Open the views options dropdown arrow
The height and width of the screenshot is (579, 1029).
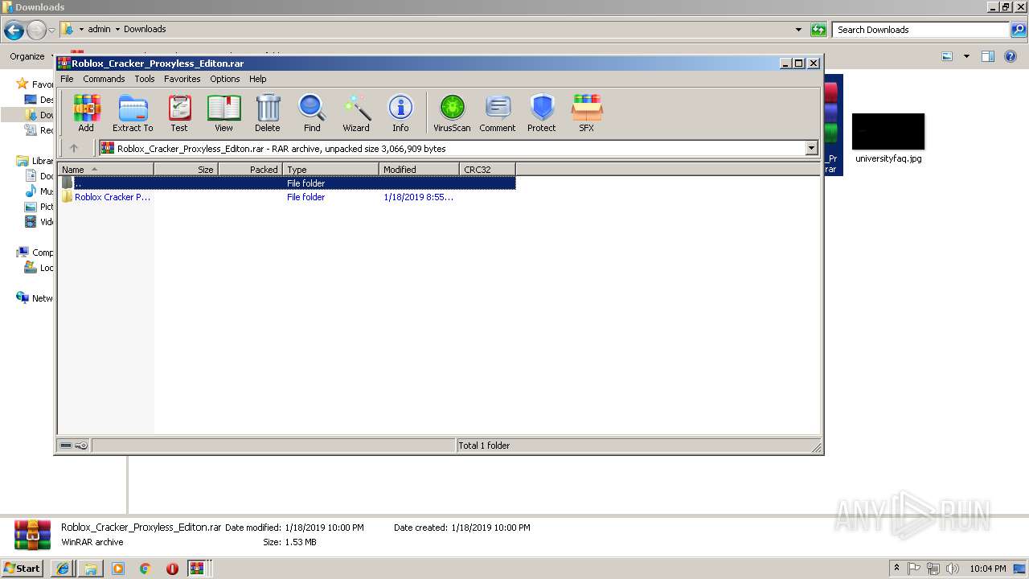(x=966, y=56)
